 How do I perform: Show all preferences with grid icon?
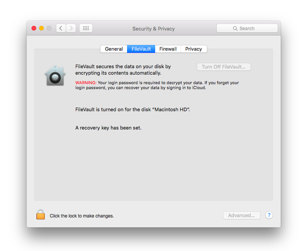(86, 28)
